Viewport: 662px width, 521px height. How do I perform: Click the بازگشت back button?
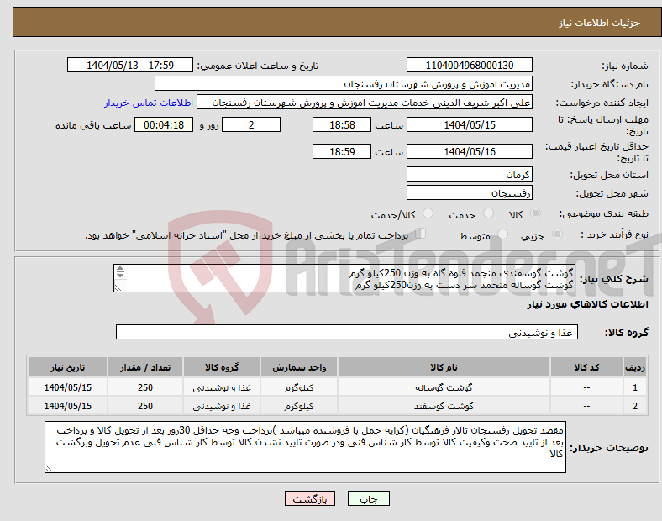(x=310, y=498)
